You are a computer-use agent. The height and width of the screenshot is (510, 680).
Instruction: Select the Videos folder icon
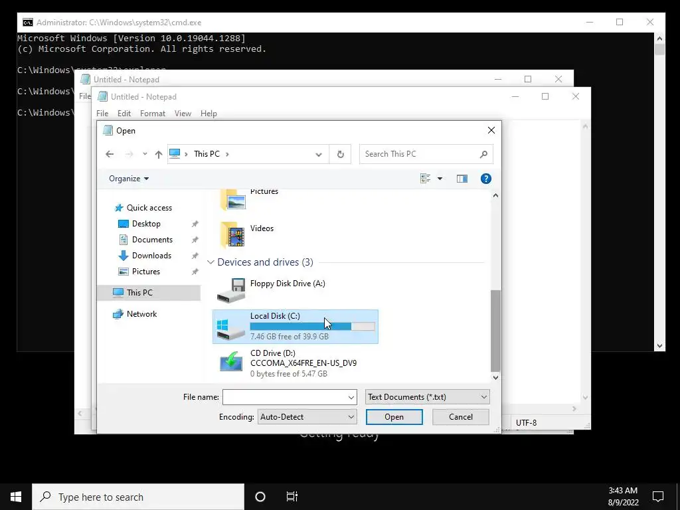click(232, 234)
